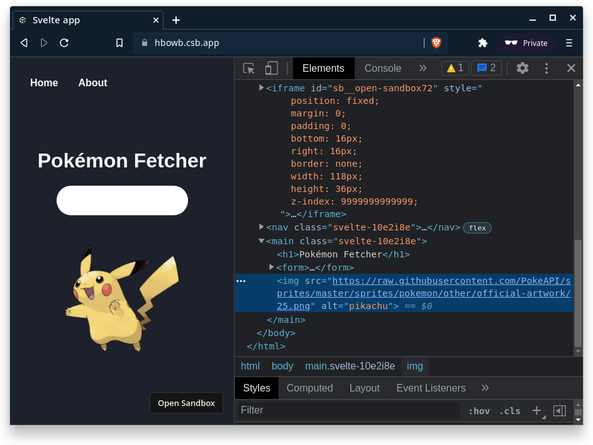The image size is (593, 445).
Task: Click the address bar URL hbowb.csb.app
Action: 187,43
